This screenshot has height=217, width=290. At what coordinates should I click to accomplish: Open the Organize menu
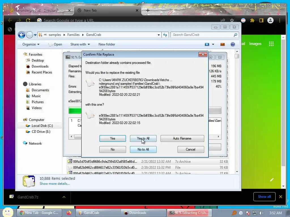pos(31,44)
